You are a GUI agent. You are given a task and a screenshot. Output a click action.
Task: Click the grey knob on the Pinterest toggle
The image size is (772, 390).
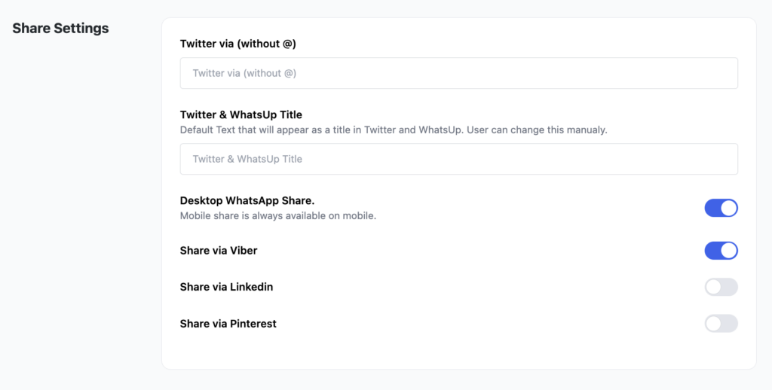[713, 324]
